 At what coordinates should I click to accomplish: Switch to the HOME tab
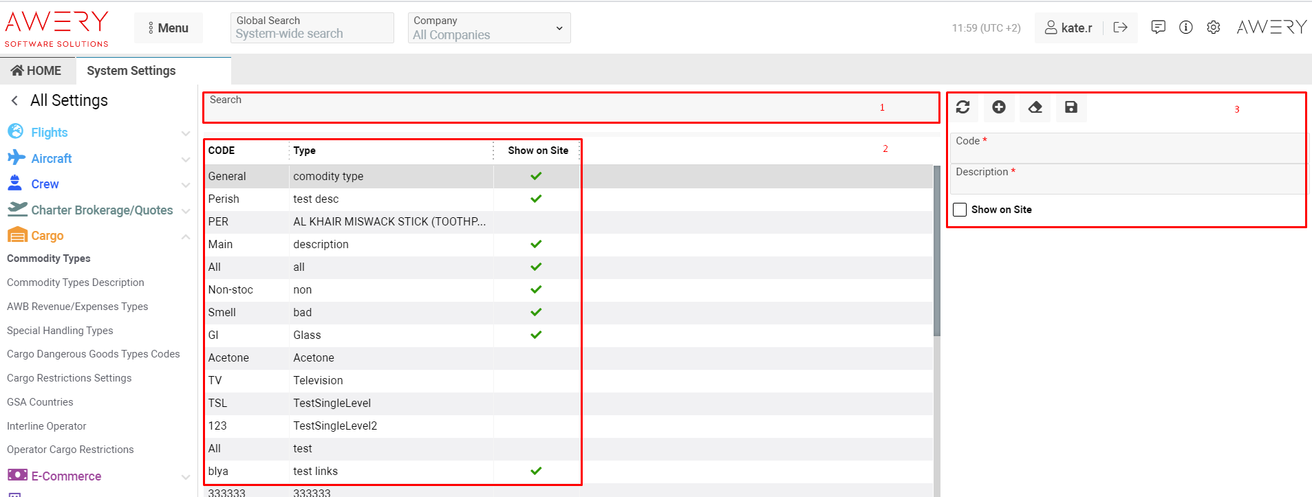coord(37,71)
